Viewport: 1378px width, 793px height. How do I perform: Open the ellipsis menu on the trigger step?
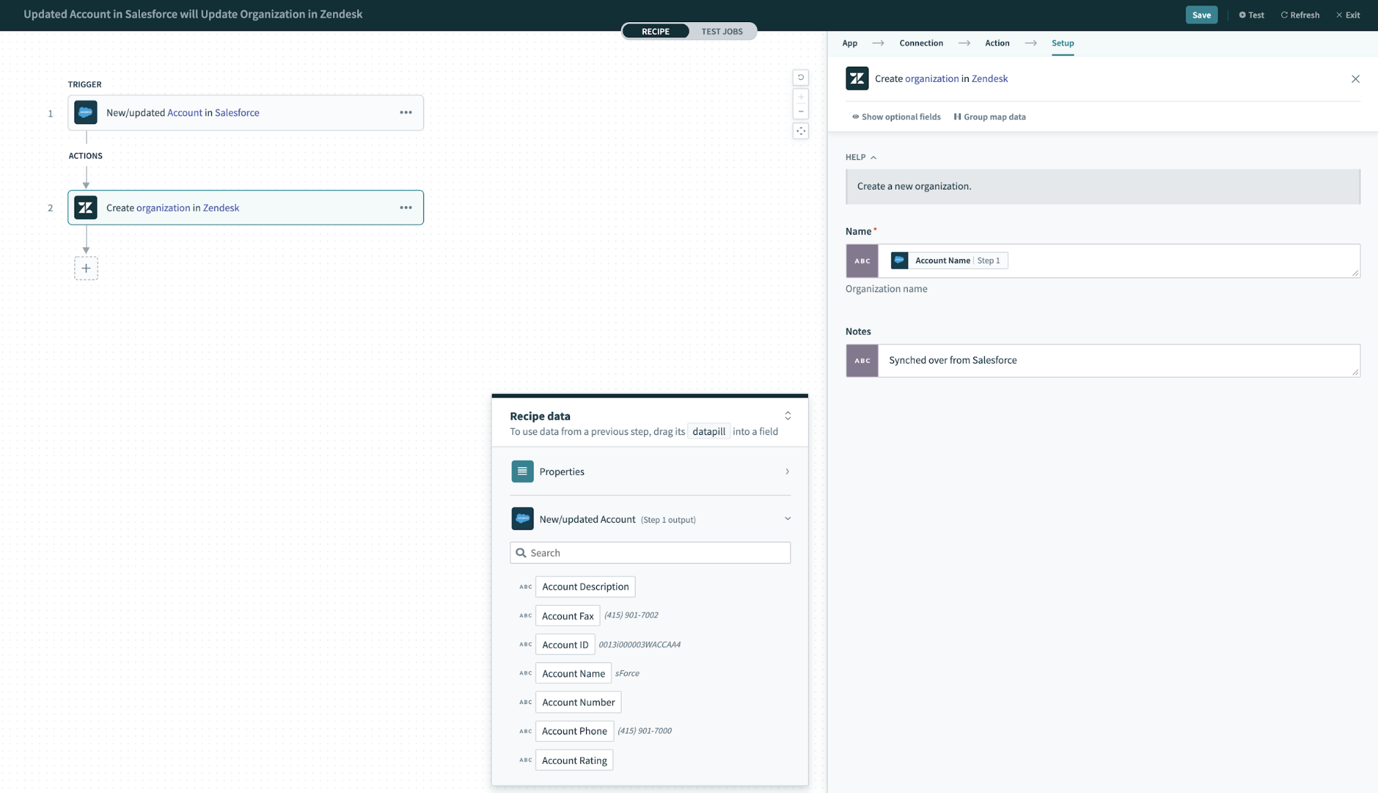(x=405, y=112)
